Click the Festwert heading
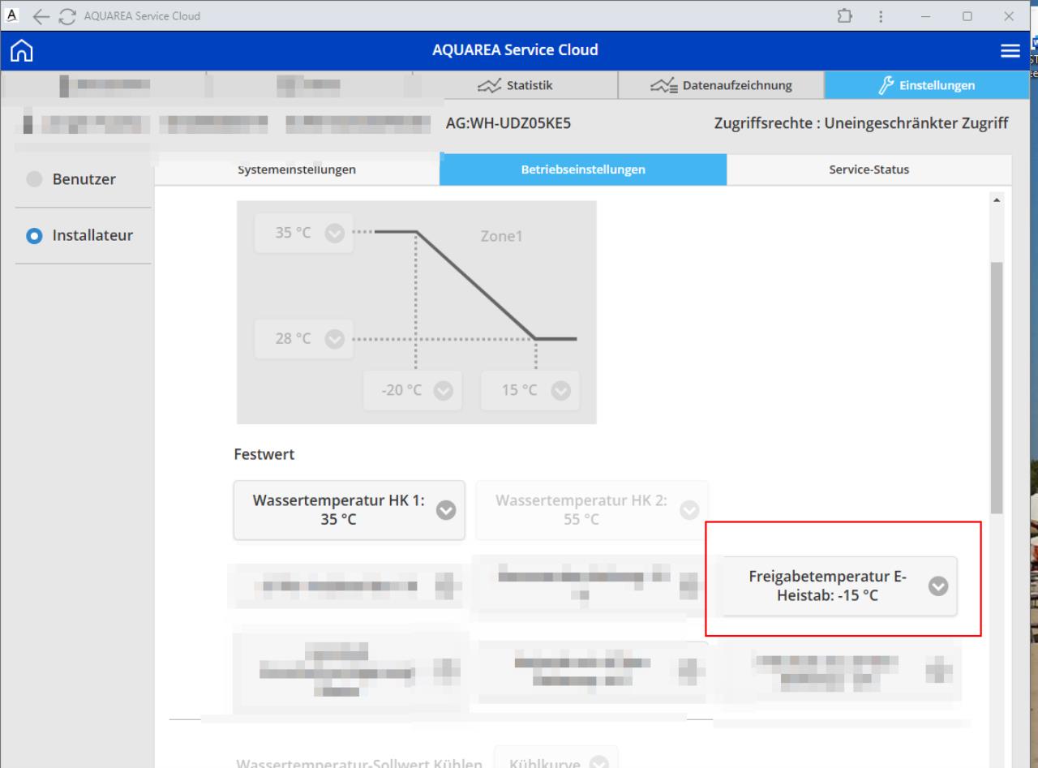This screenshot has width=1038, height=768. (264, 454)
